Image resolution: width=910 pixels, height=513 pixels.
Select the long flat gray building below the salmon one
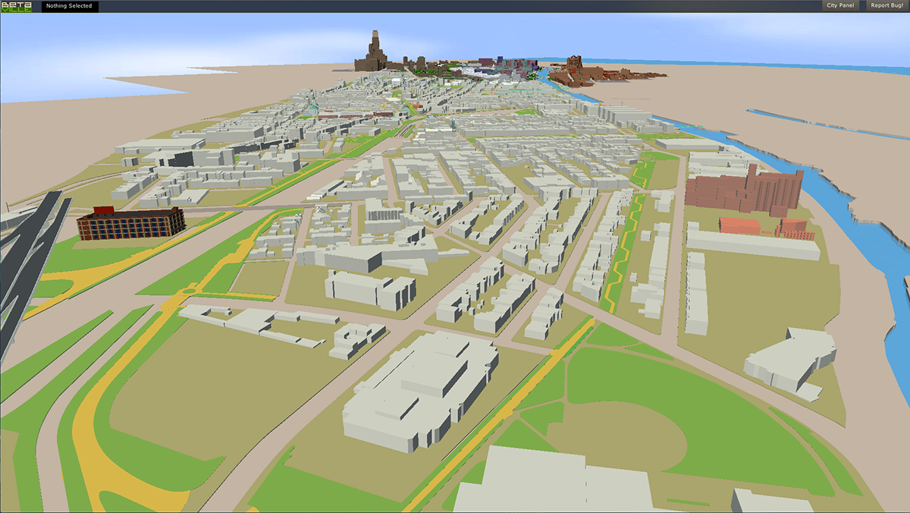tap(749, 244)
